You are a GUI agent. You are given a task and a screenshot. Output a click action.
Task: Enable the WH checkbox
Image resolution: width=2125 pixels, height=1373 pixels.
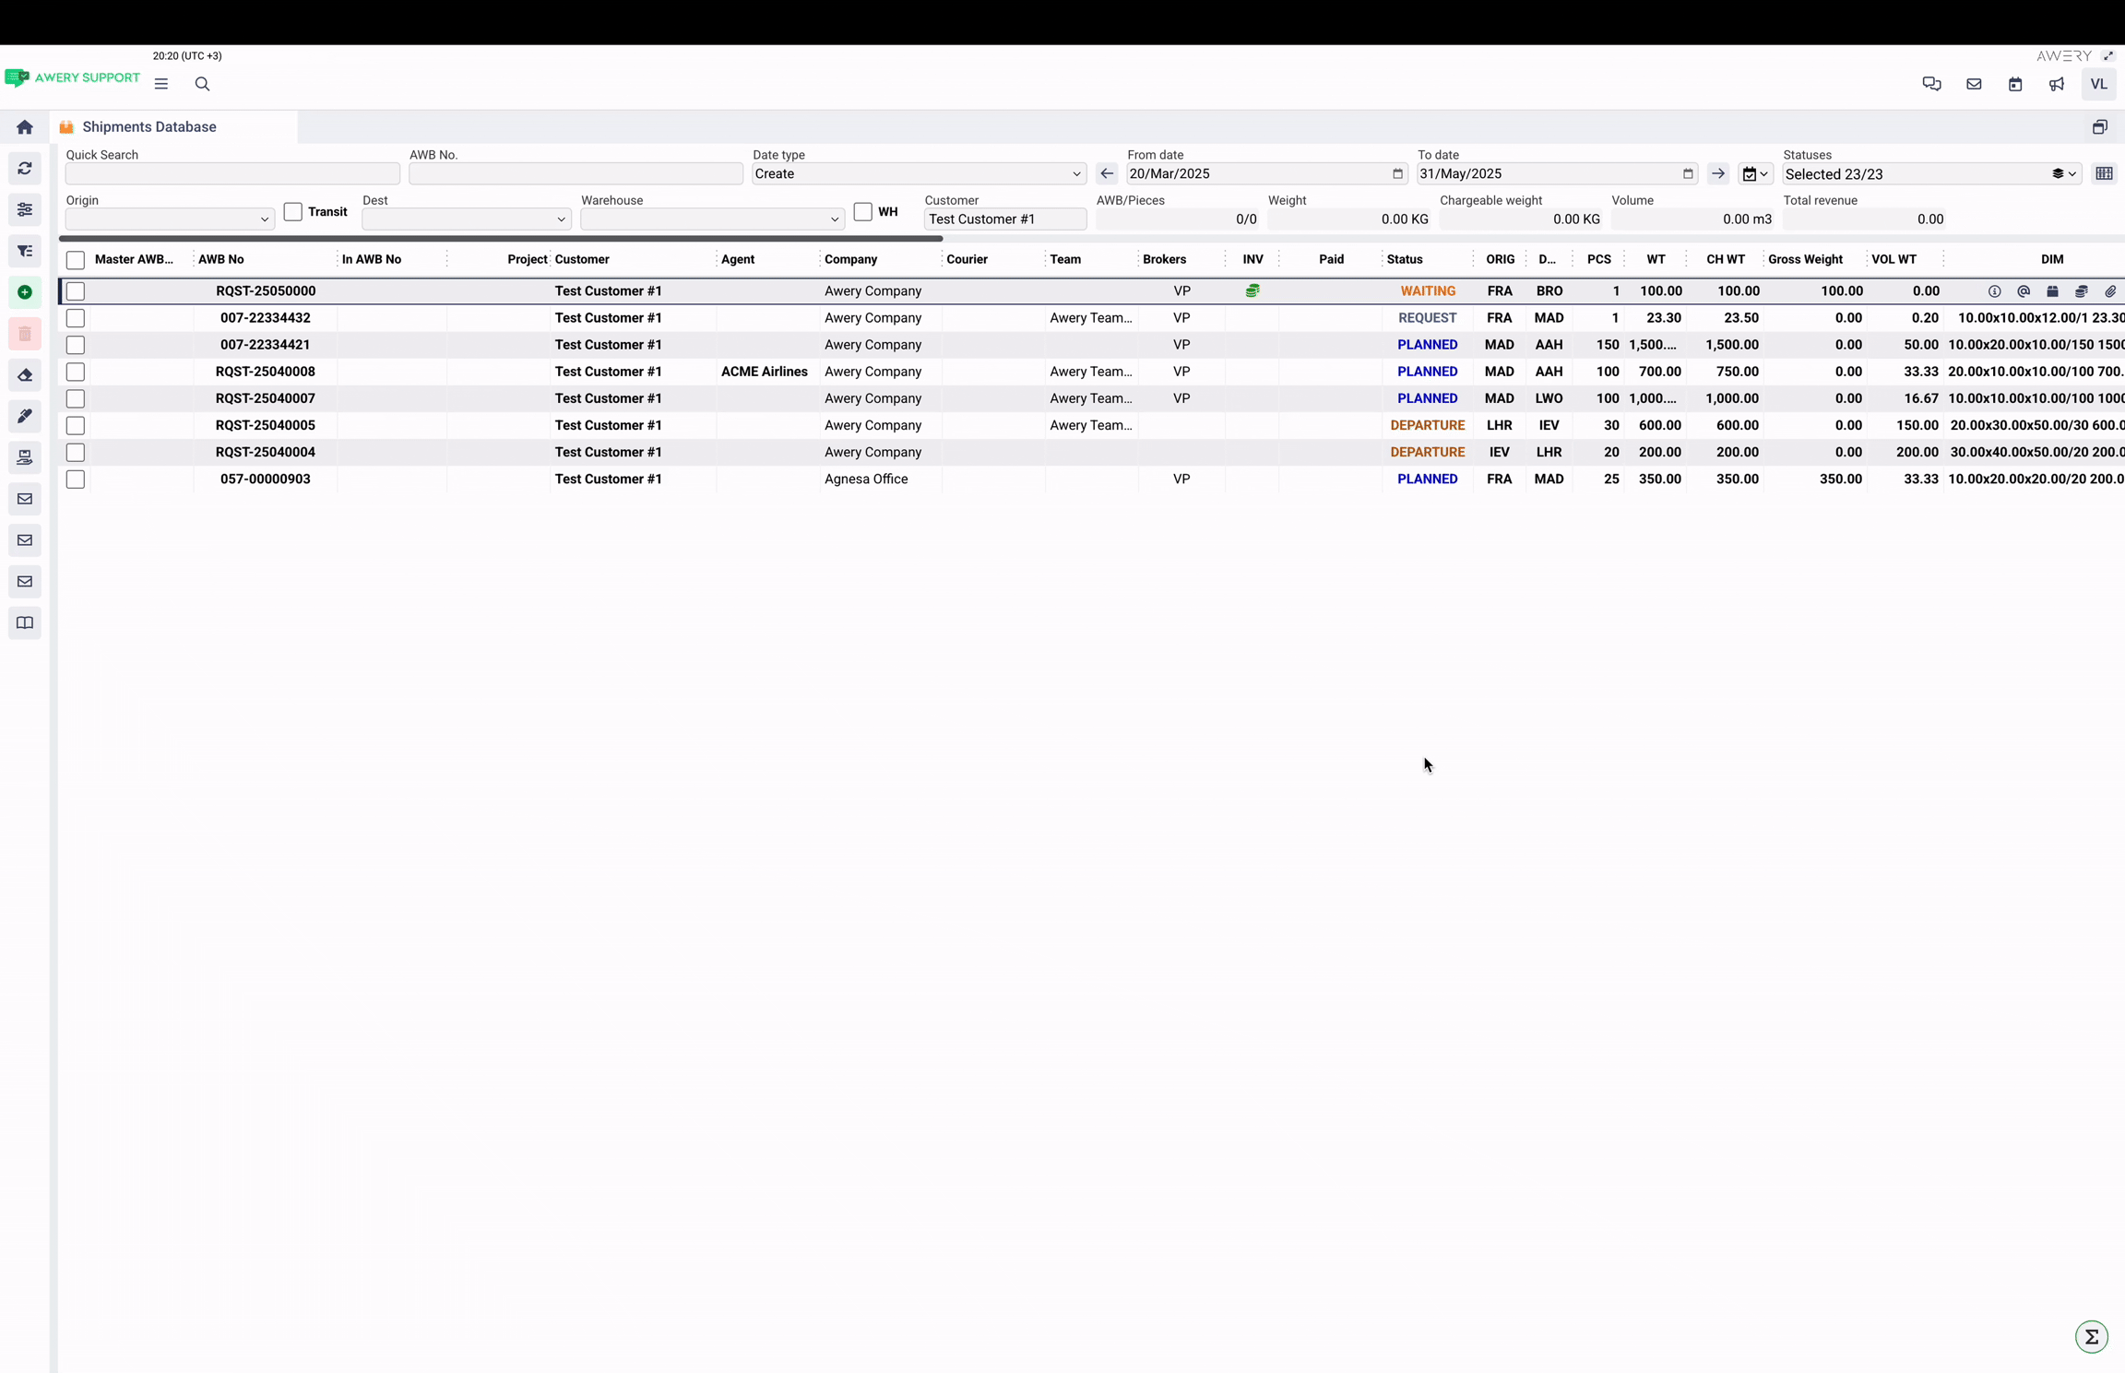click(863, 212)
